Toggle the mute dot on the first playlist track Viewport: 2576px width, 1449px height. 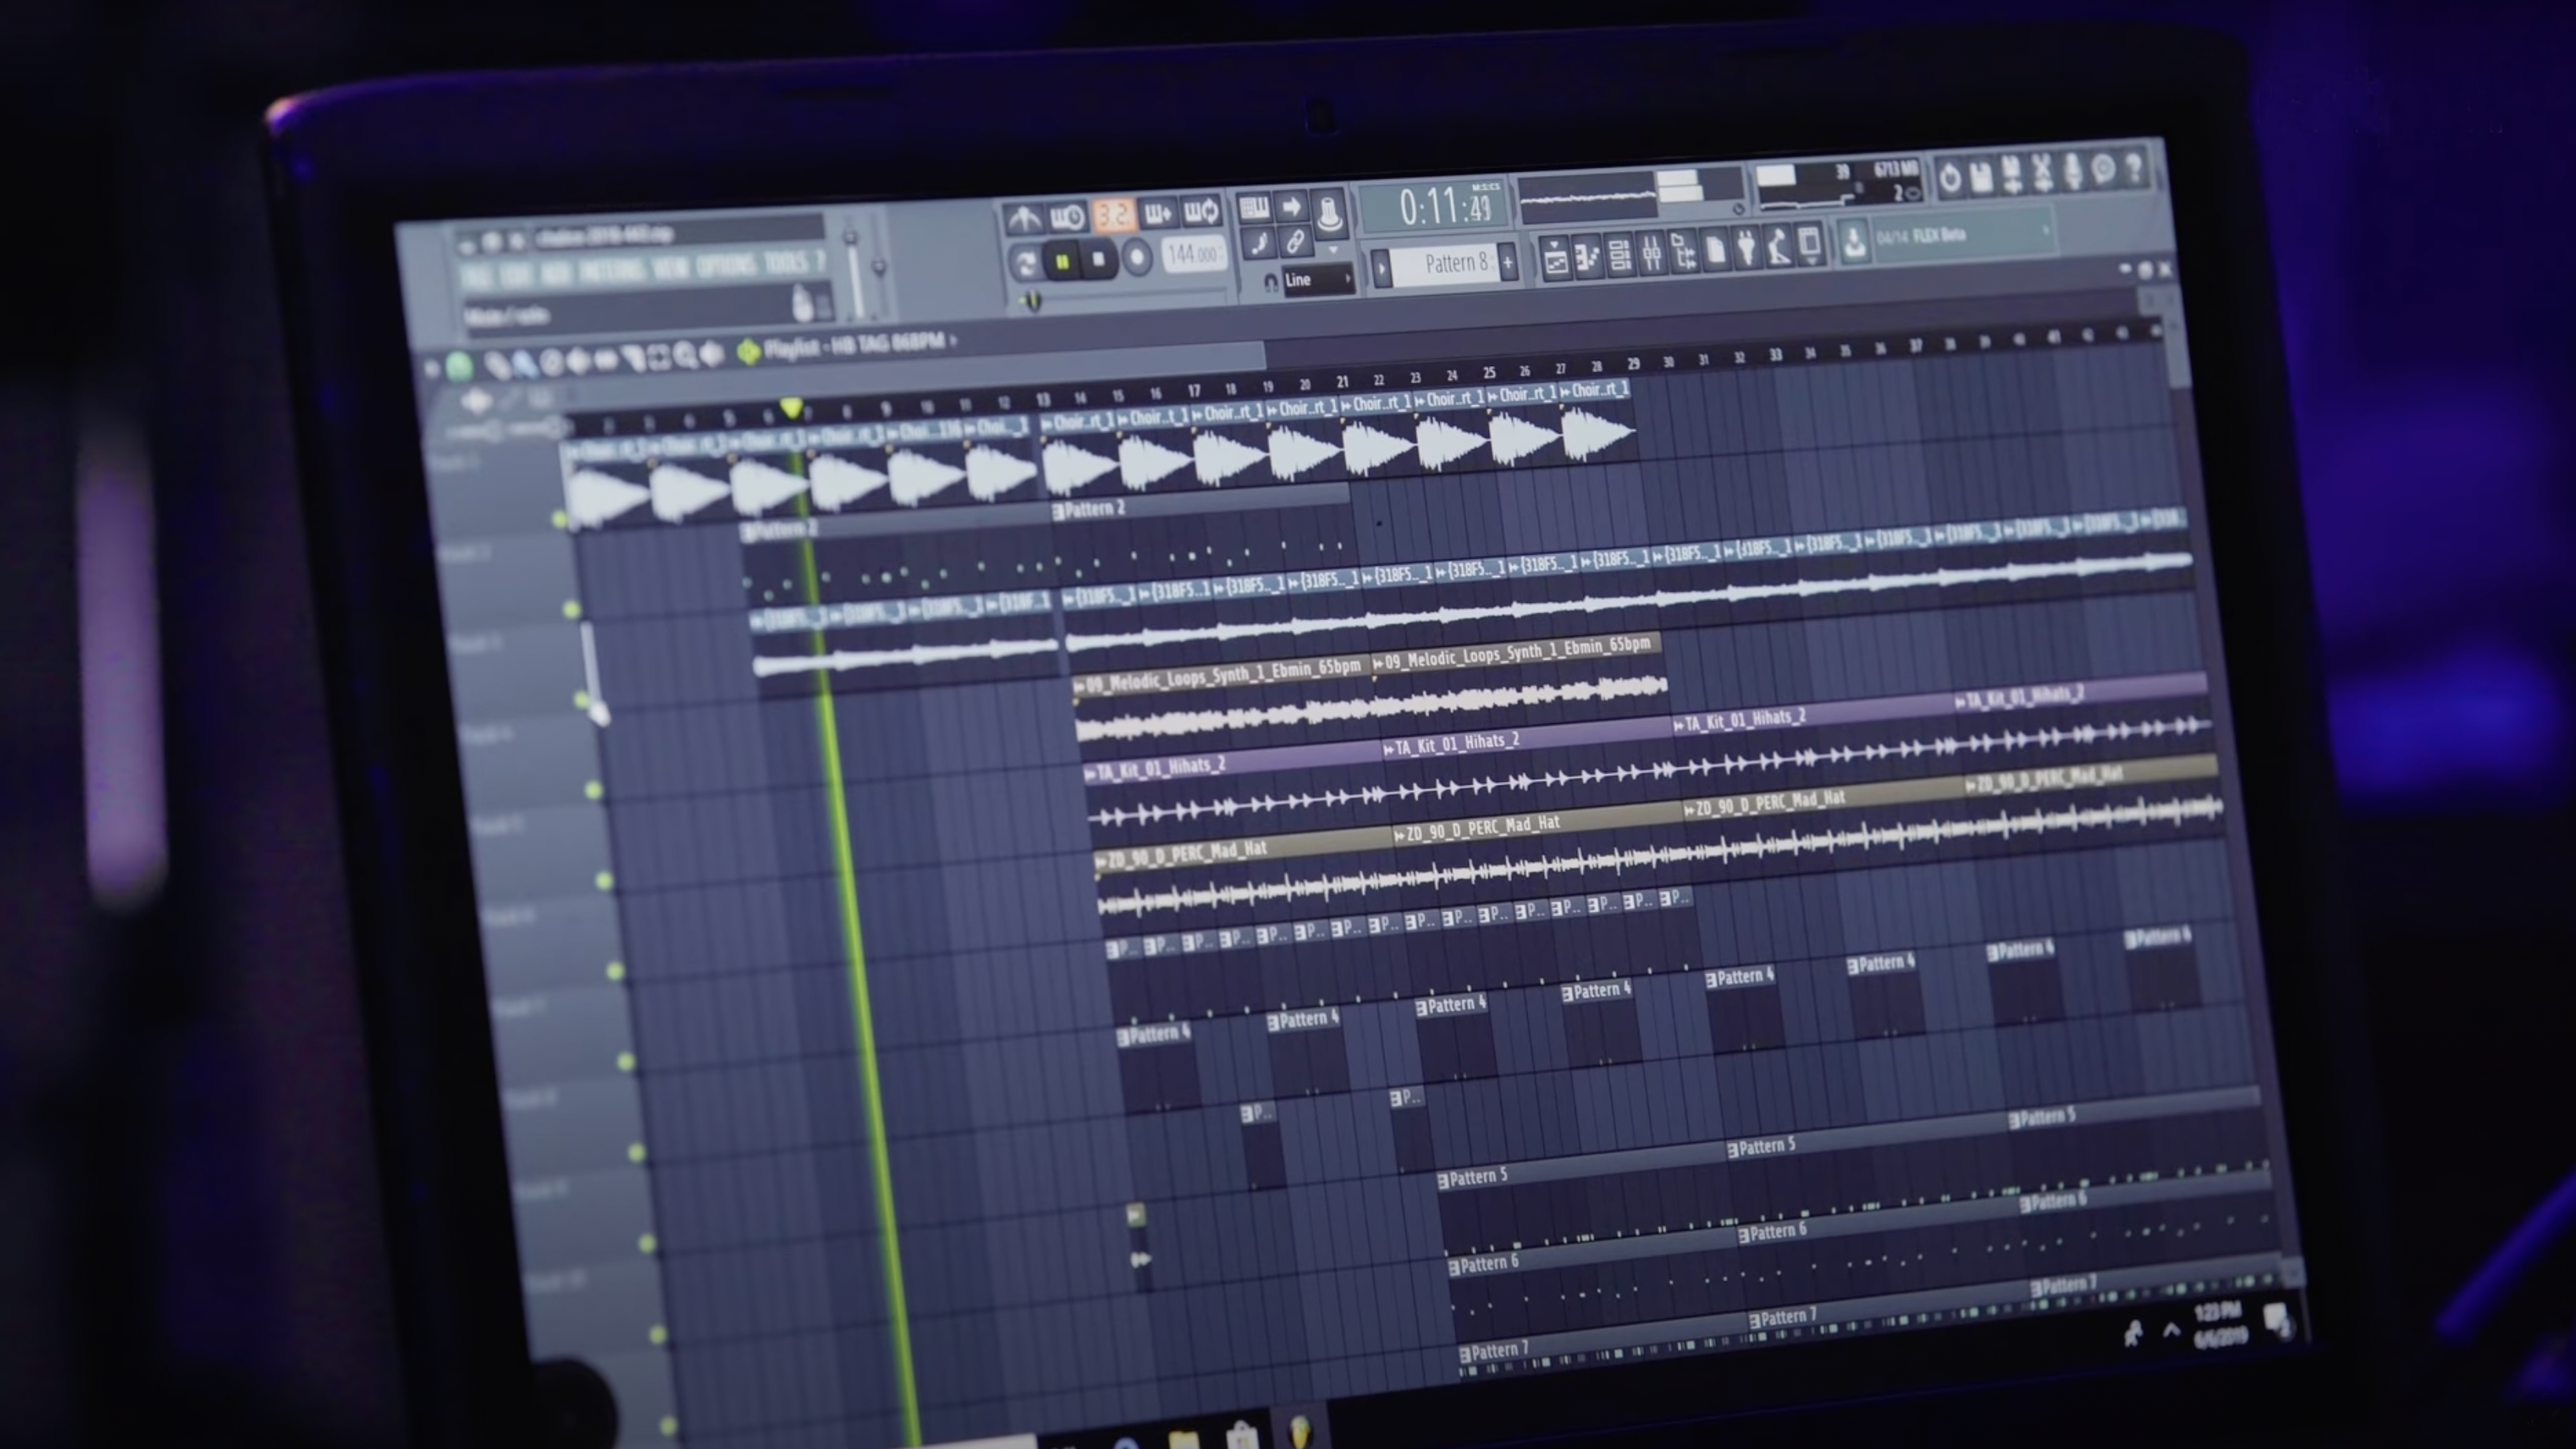click(557, 518)
